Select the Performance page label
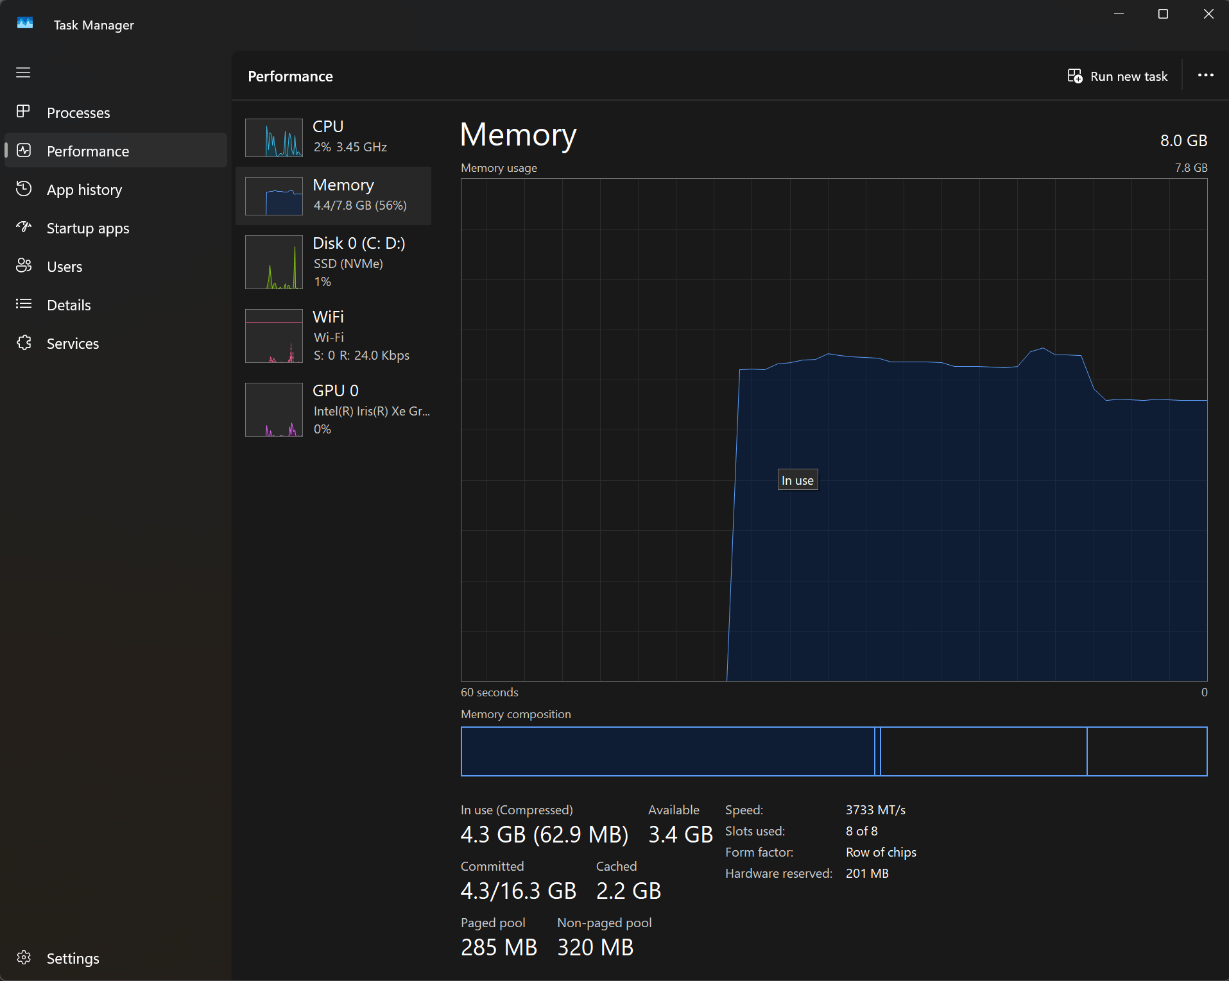This screenshot has width=1229, height=981. (x=88, y=151)
